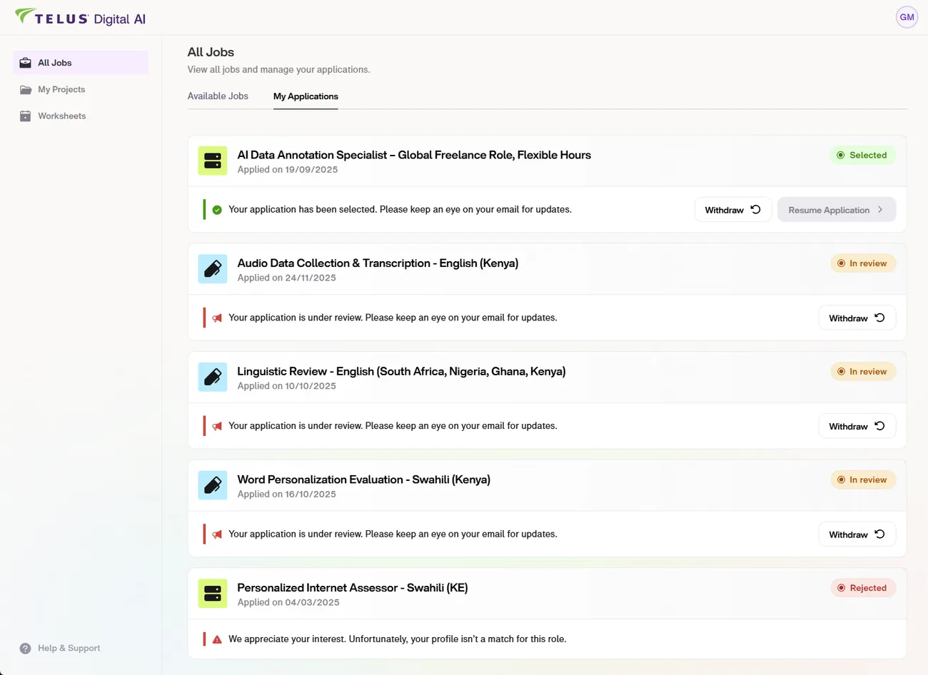Open Linguistic Review - English job title
The image size is (928, 675).
(401, 371)
